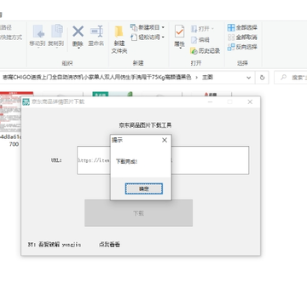Click the grey 下载 button in the download tool
This screenshot has width=307, height=307.
(x=139, y=213)
